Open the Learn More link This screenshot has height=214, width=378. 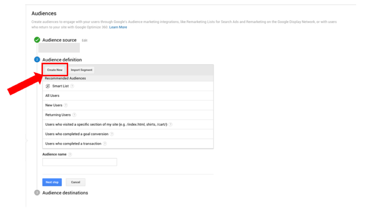[x=118, y=27]
